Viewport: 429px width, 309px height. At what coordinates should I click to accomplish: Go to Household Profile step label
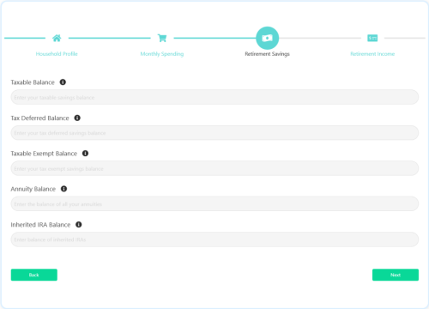tap(57, 54)
